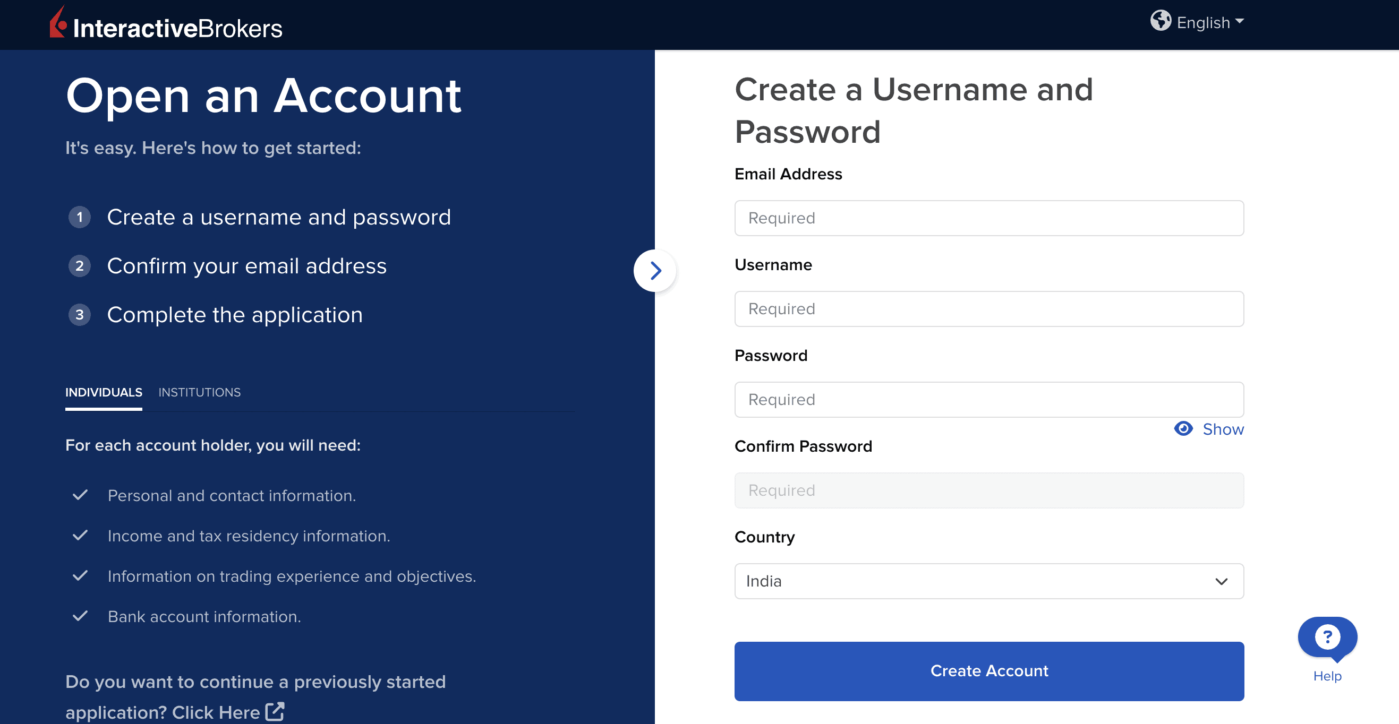
Task: Click the step 2 number badge
Action: (x=80, y=266)
